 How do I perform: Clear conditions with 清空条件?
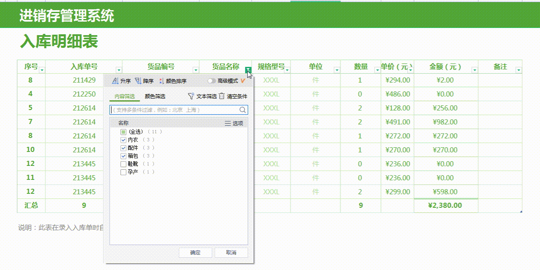[233, 96]
